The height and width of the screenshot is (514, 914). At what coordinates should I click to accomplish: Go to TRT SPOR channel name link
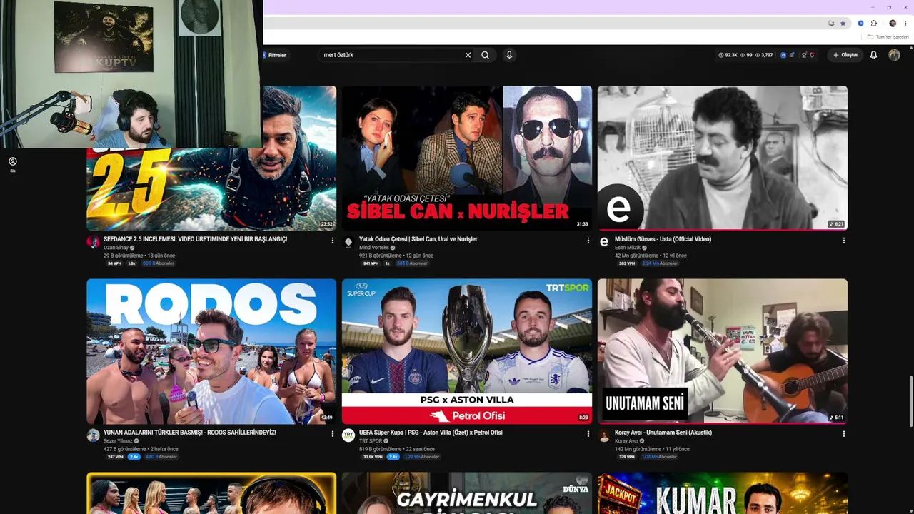371,441
